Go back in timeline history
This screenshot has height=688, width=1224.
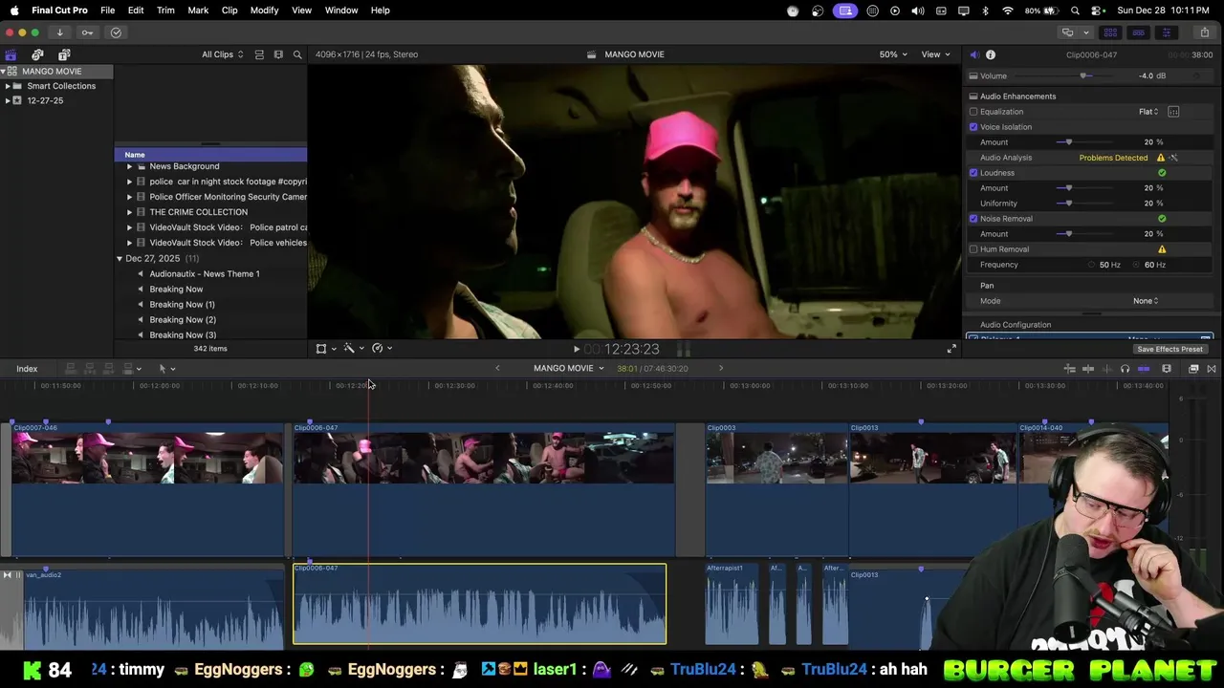pos(497,368)
